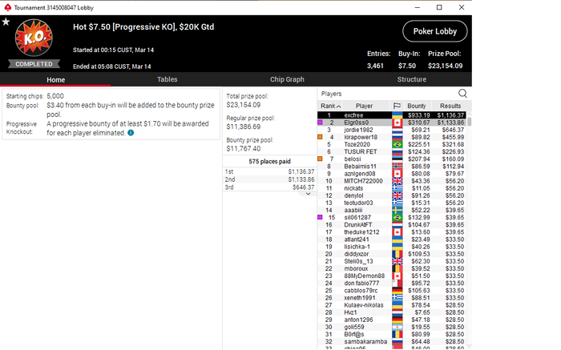Click the purple marker beside Elgr0ss0
This screenshot has width=561, height=350.
[x=321, y=123]
